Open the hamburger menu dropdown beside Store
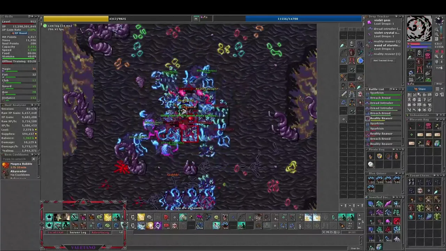 pos(439,89)
